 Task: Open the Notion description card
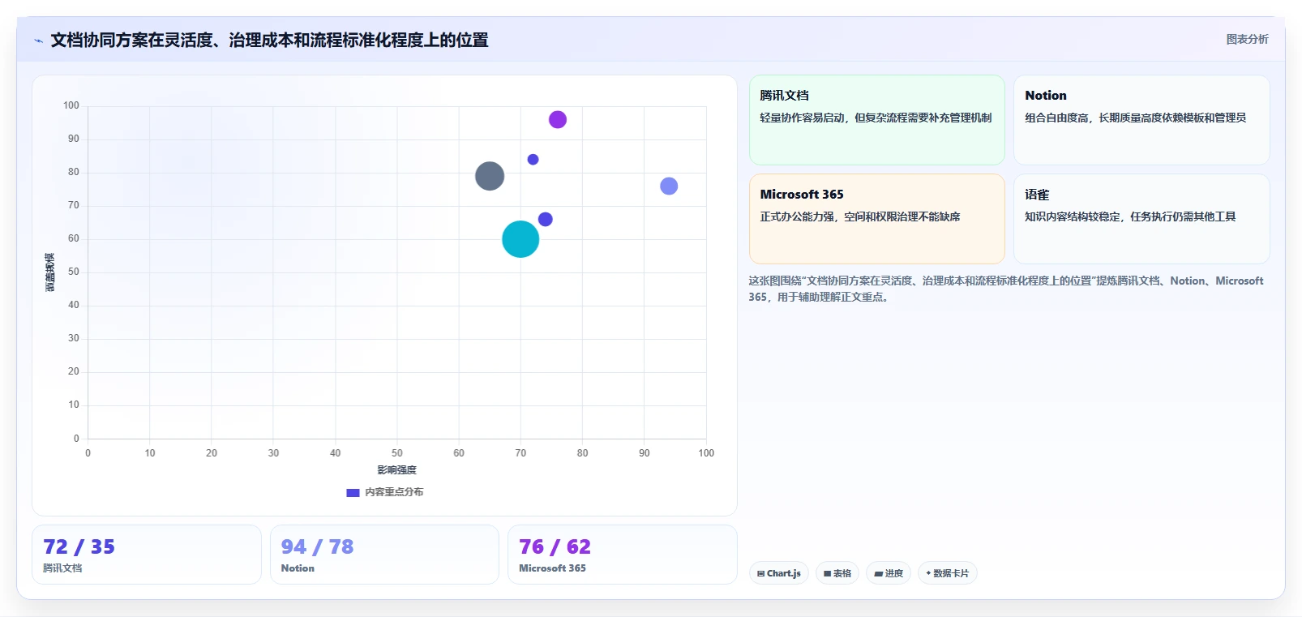click(1141, 120)
